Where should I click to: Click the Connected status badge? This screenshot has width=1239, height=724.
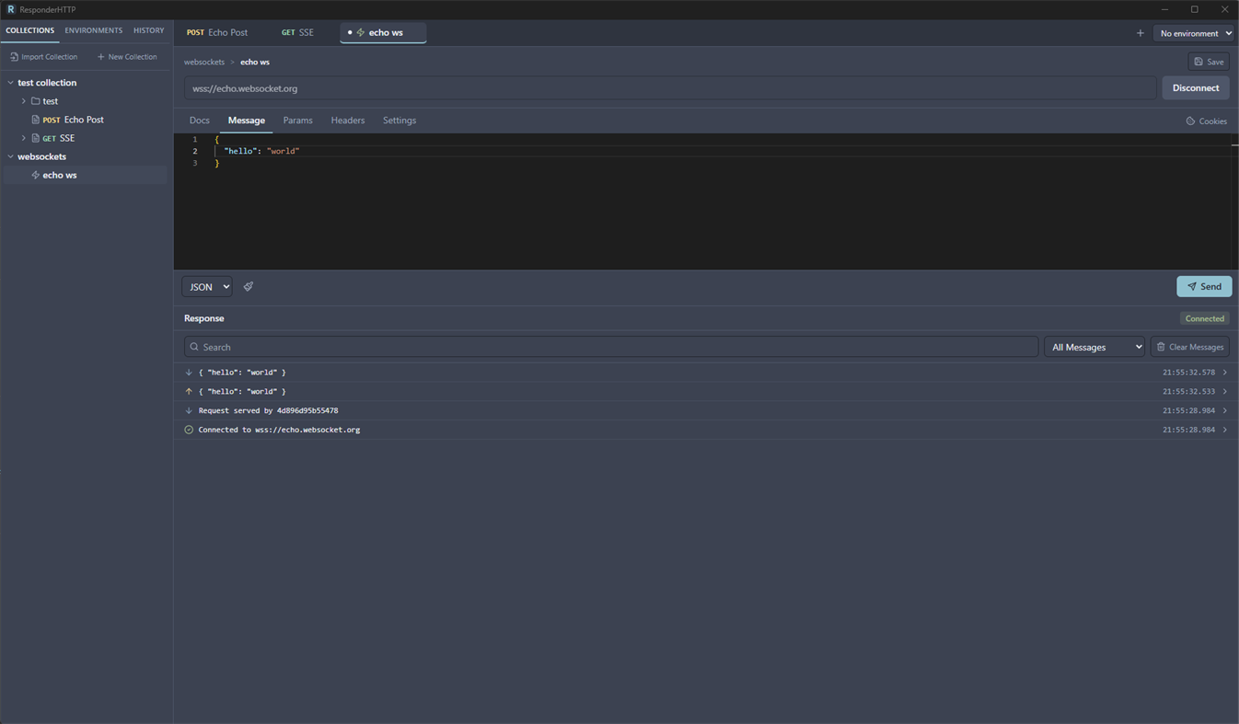click(x=1205, y=318)
